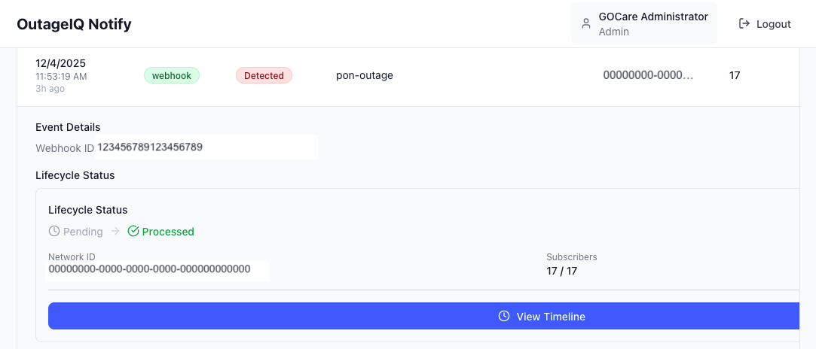Click the Pending status label
Screen dimensions: 816x349
coord(83,232)
